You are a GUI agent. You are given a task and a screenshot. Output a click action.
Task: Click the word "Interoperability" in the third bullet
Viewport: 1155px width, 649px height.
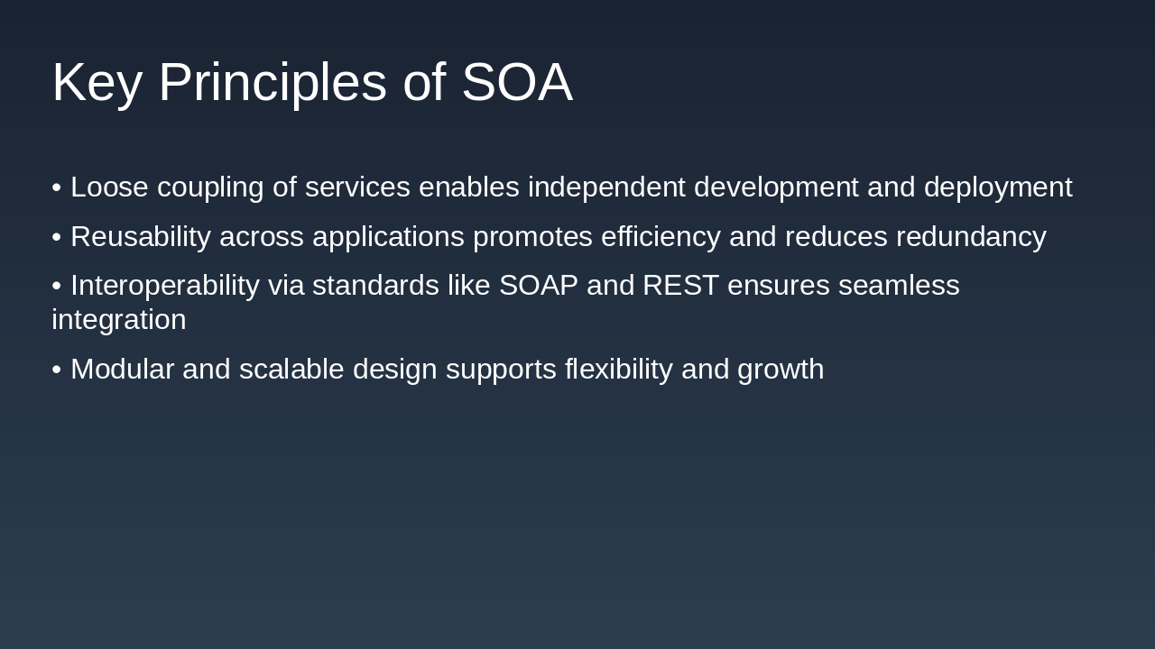pyautogui.click(x=165, y=286)
